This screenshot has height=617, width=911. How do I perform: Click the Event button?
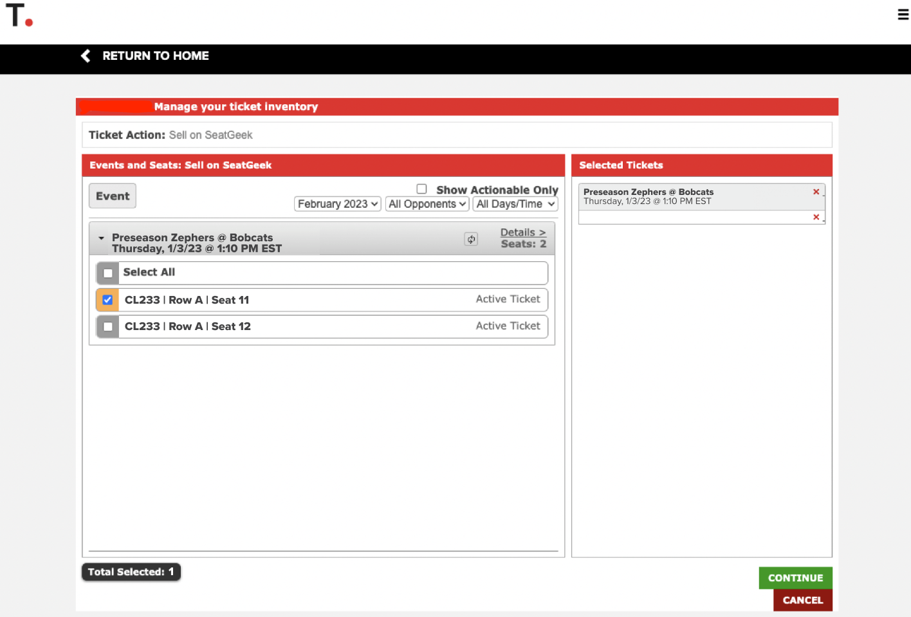coord(113,196)
